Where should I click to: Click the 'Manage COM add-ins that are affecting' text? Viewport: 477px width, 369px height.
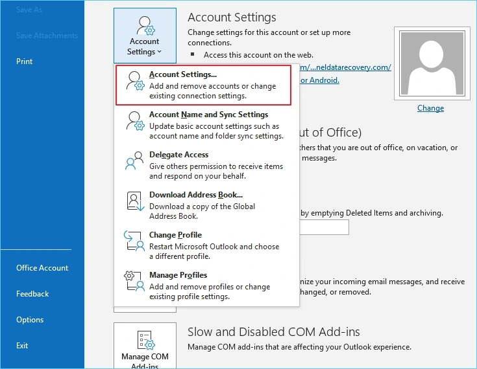(x=299, y=347)
